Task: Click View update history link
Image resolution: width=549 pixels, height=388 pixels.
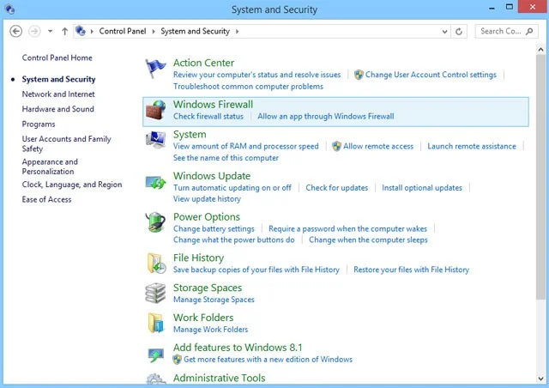Action: tap(207, 199)
